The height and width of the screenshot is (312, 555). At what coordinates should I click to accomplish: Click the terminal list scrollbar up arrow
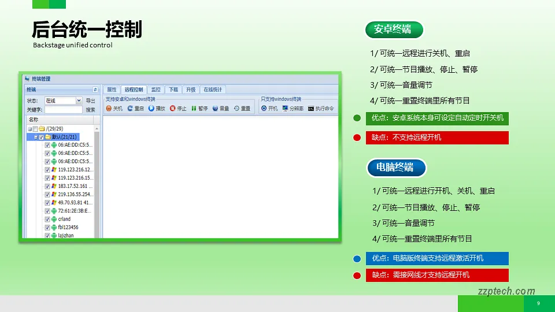[x=97, y=129]
